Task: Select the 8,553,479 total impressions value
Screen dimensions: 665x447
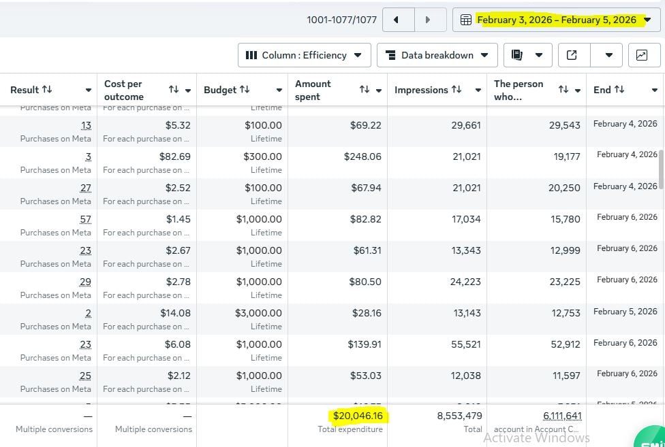Action: 459,416
